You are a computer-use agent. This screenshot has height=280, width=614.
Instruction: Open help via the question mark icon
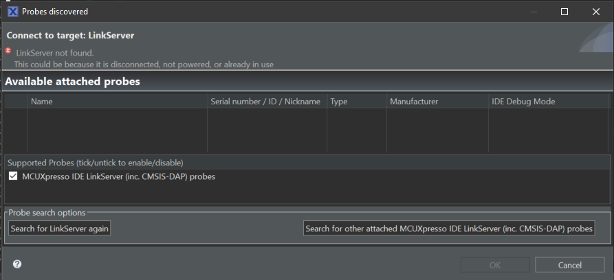pos(17,264)
